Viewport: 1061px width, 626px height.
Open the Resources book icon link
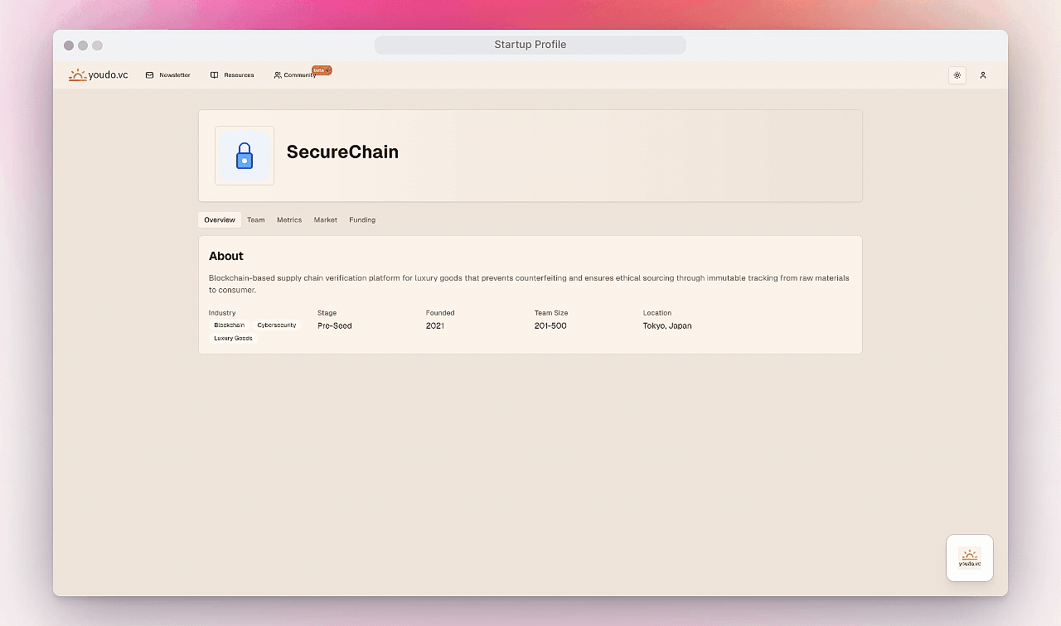(214, 75)
